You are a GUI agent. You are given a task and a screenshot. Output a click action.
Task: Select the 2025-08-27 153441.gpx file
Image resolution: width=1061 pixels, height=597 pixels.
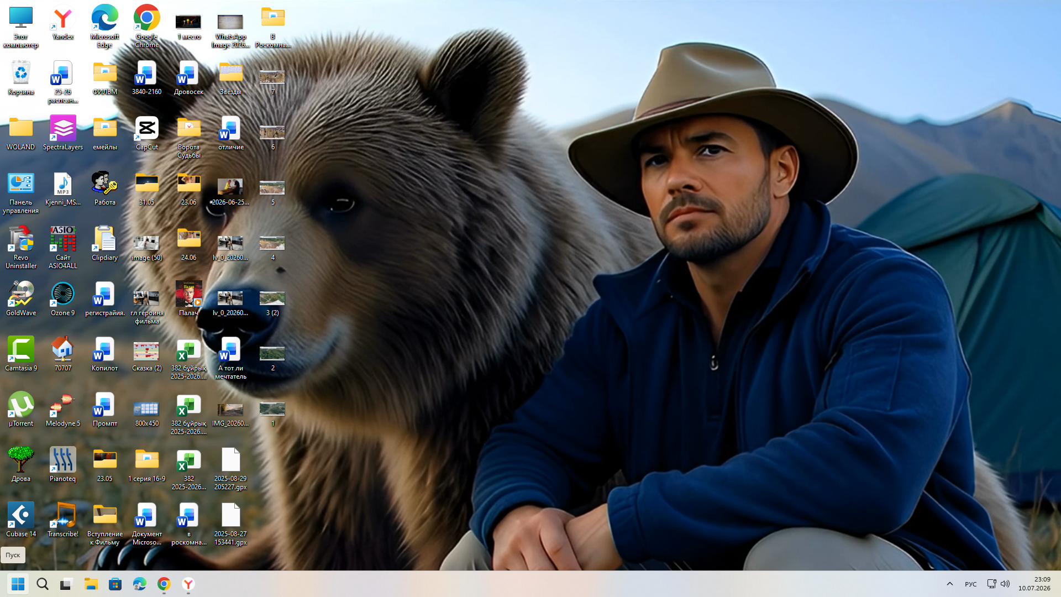point(231,523)
